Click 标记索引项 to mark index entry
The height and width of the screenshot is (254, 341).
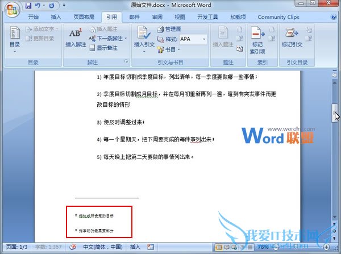click(257, 40)
